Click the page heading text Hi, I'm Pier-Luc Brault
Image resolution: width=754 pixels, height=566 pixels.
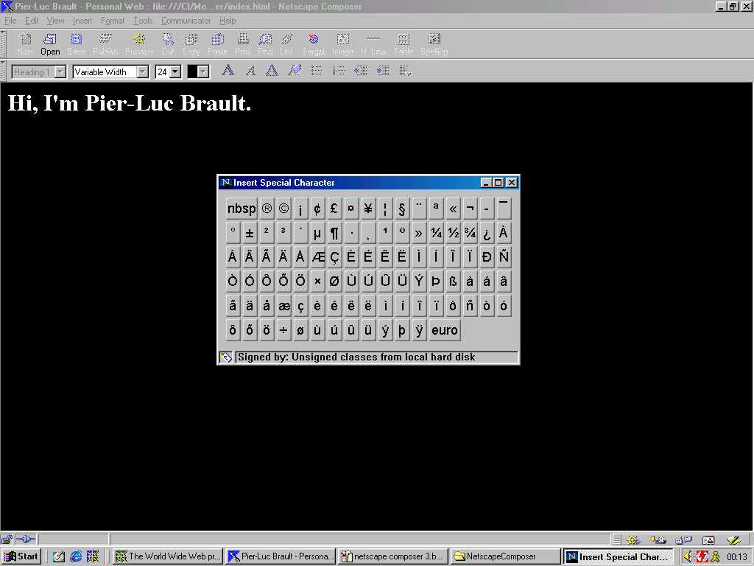coord(130,103)
